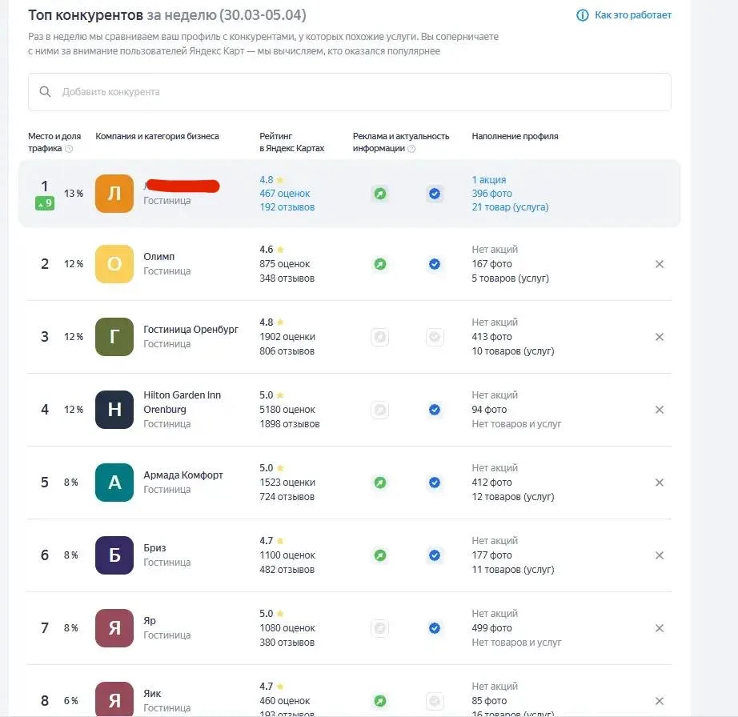Click the green position change badge '9'
This screenshot has width=738, height=717.
[x=45, y=203]
